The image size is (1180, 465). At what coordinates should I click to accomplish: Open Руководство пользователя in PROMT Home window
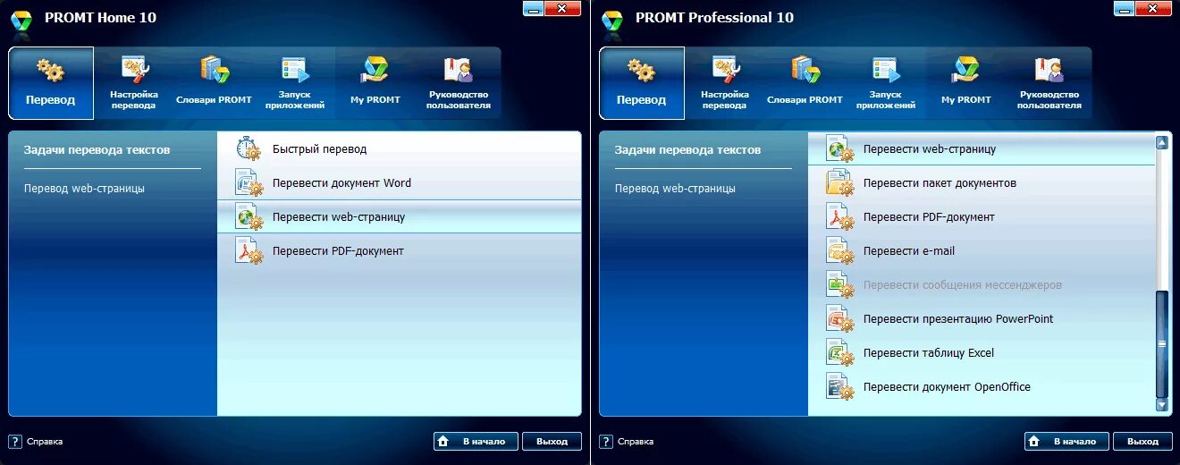pos(459,83)
